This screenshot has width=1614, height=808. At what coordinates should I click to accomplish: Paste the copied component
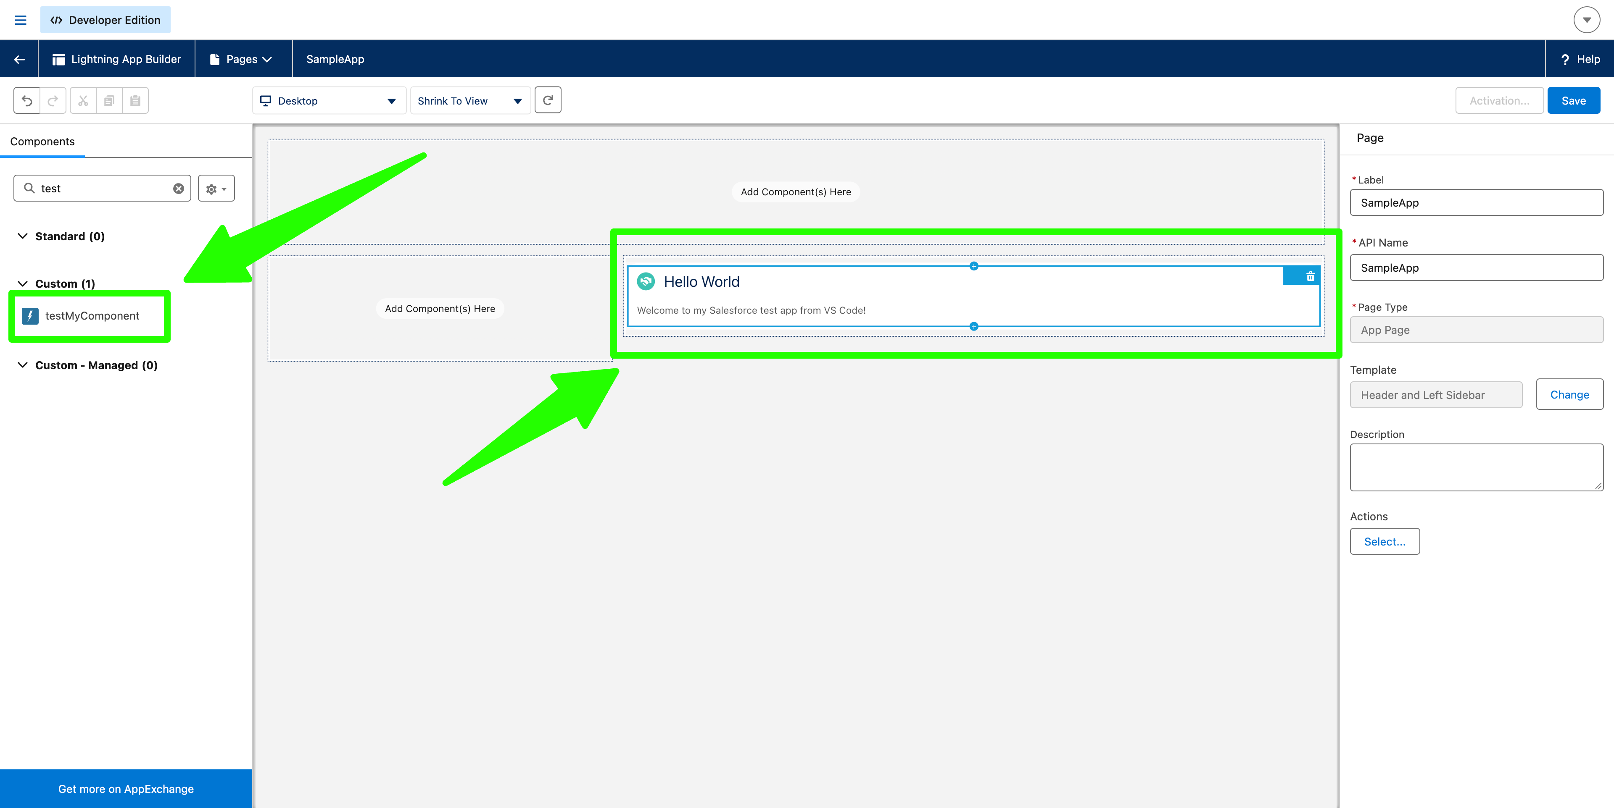point(135,101)
